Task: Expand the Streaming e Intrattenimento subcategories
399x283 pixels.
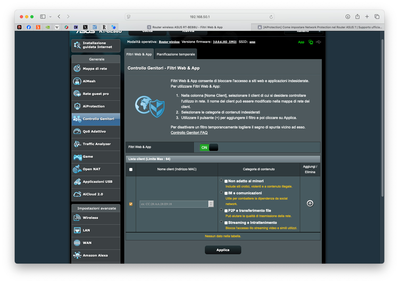Action: pos(221,222)
